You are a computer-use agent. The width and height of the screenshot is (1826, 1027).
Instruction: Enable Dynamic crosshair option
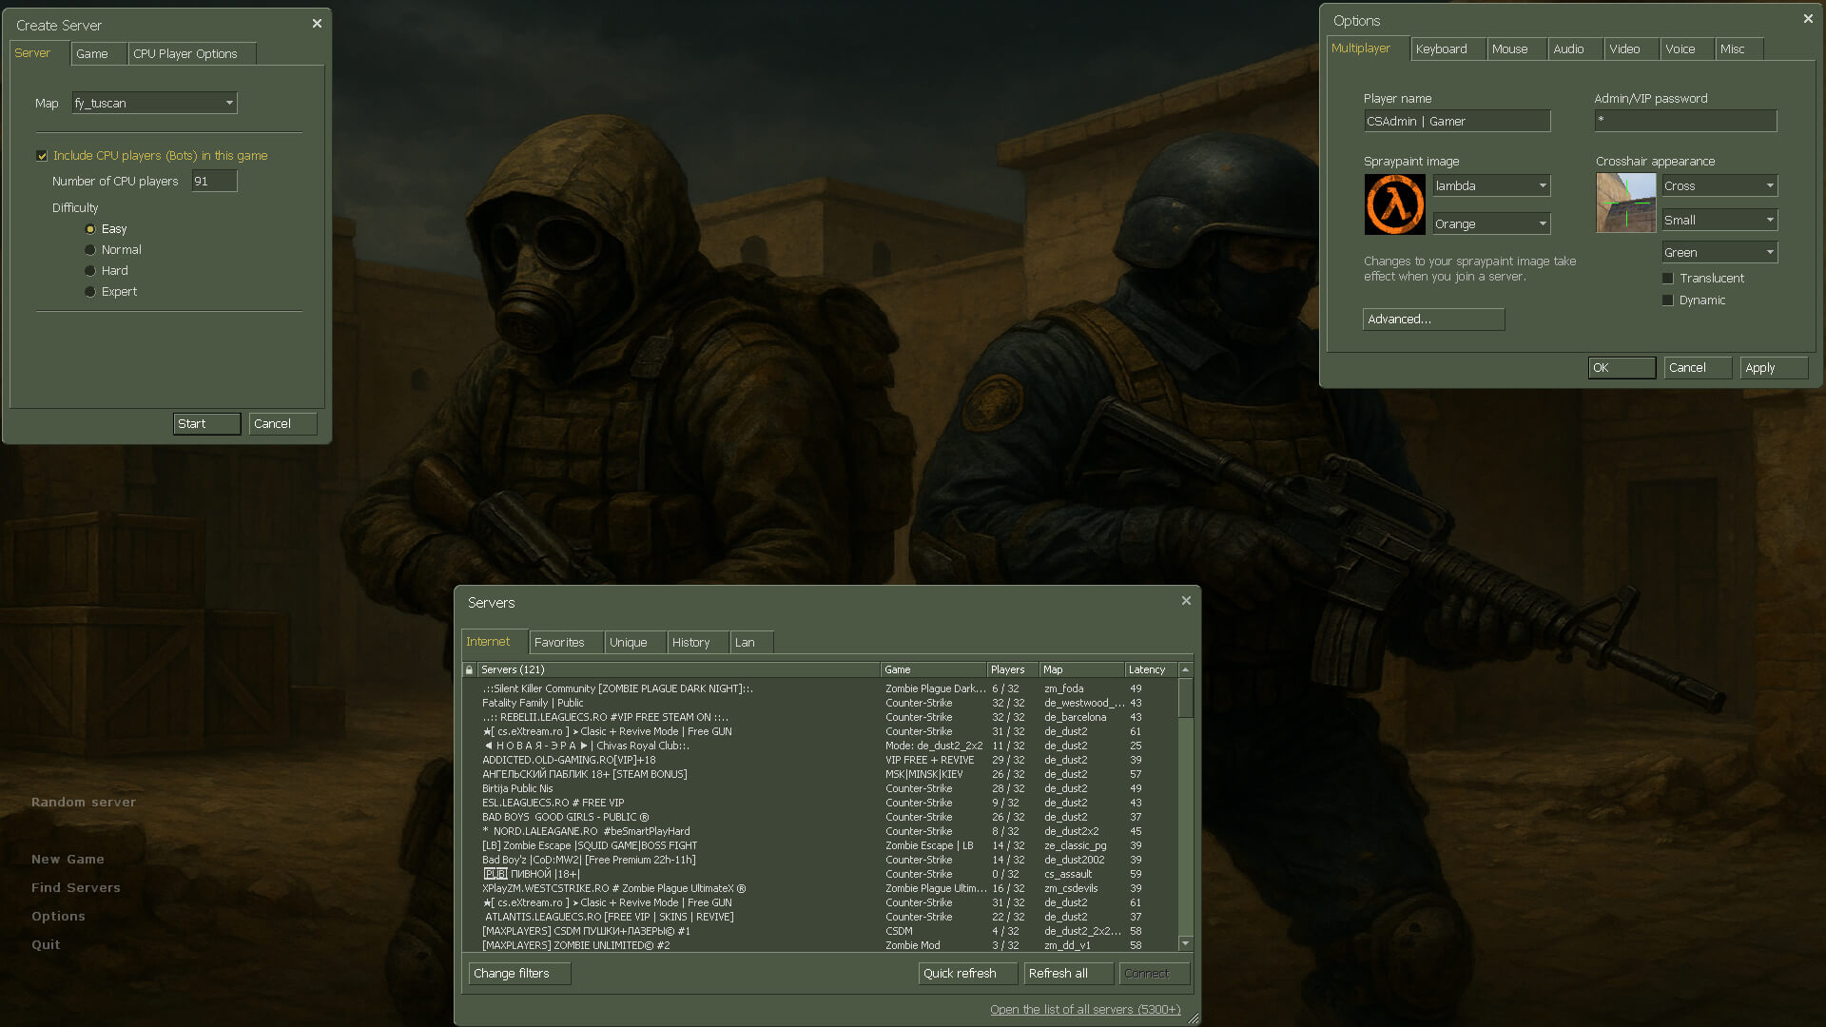(x=1667, y=300)
